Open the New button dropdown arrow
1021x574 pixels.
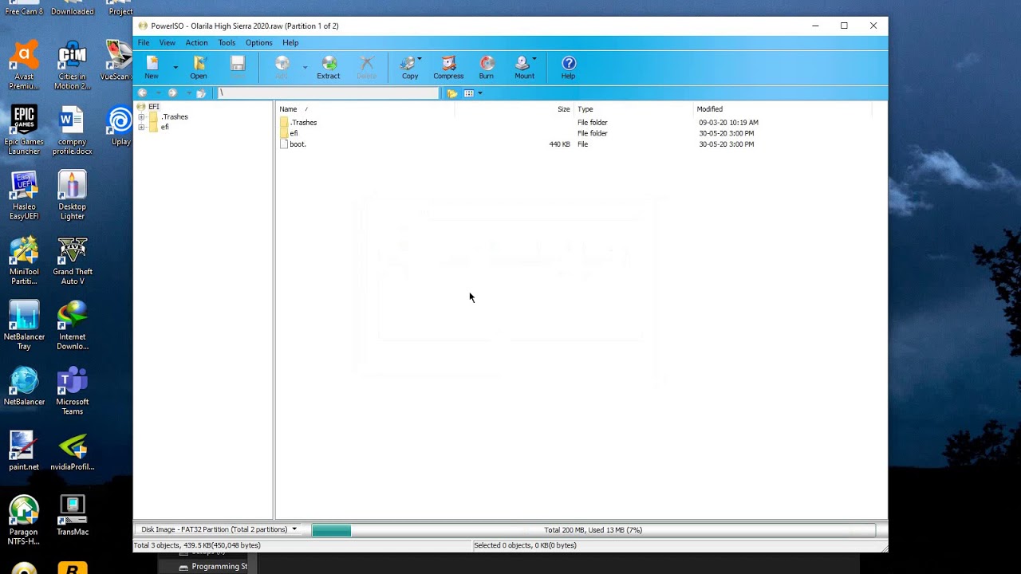click(x=175, y=68)
